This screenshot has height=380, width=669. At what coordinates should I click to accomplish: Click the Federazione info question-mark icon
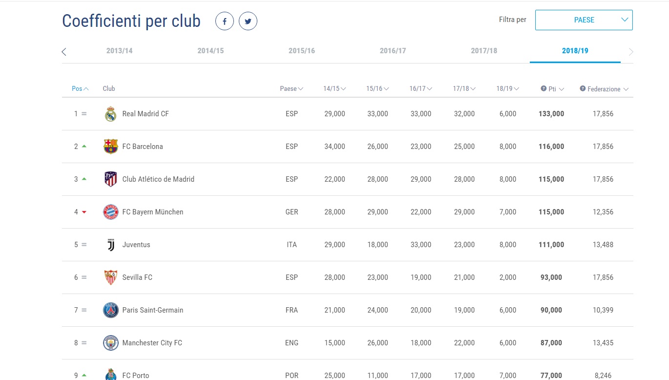583,89
